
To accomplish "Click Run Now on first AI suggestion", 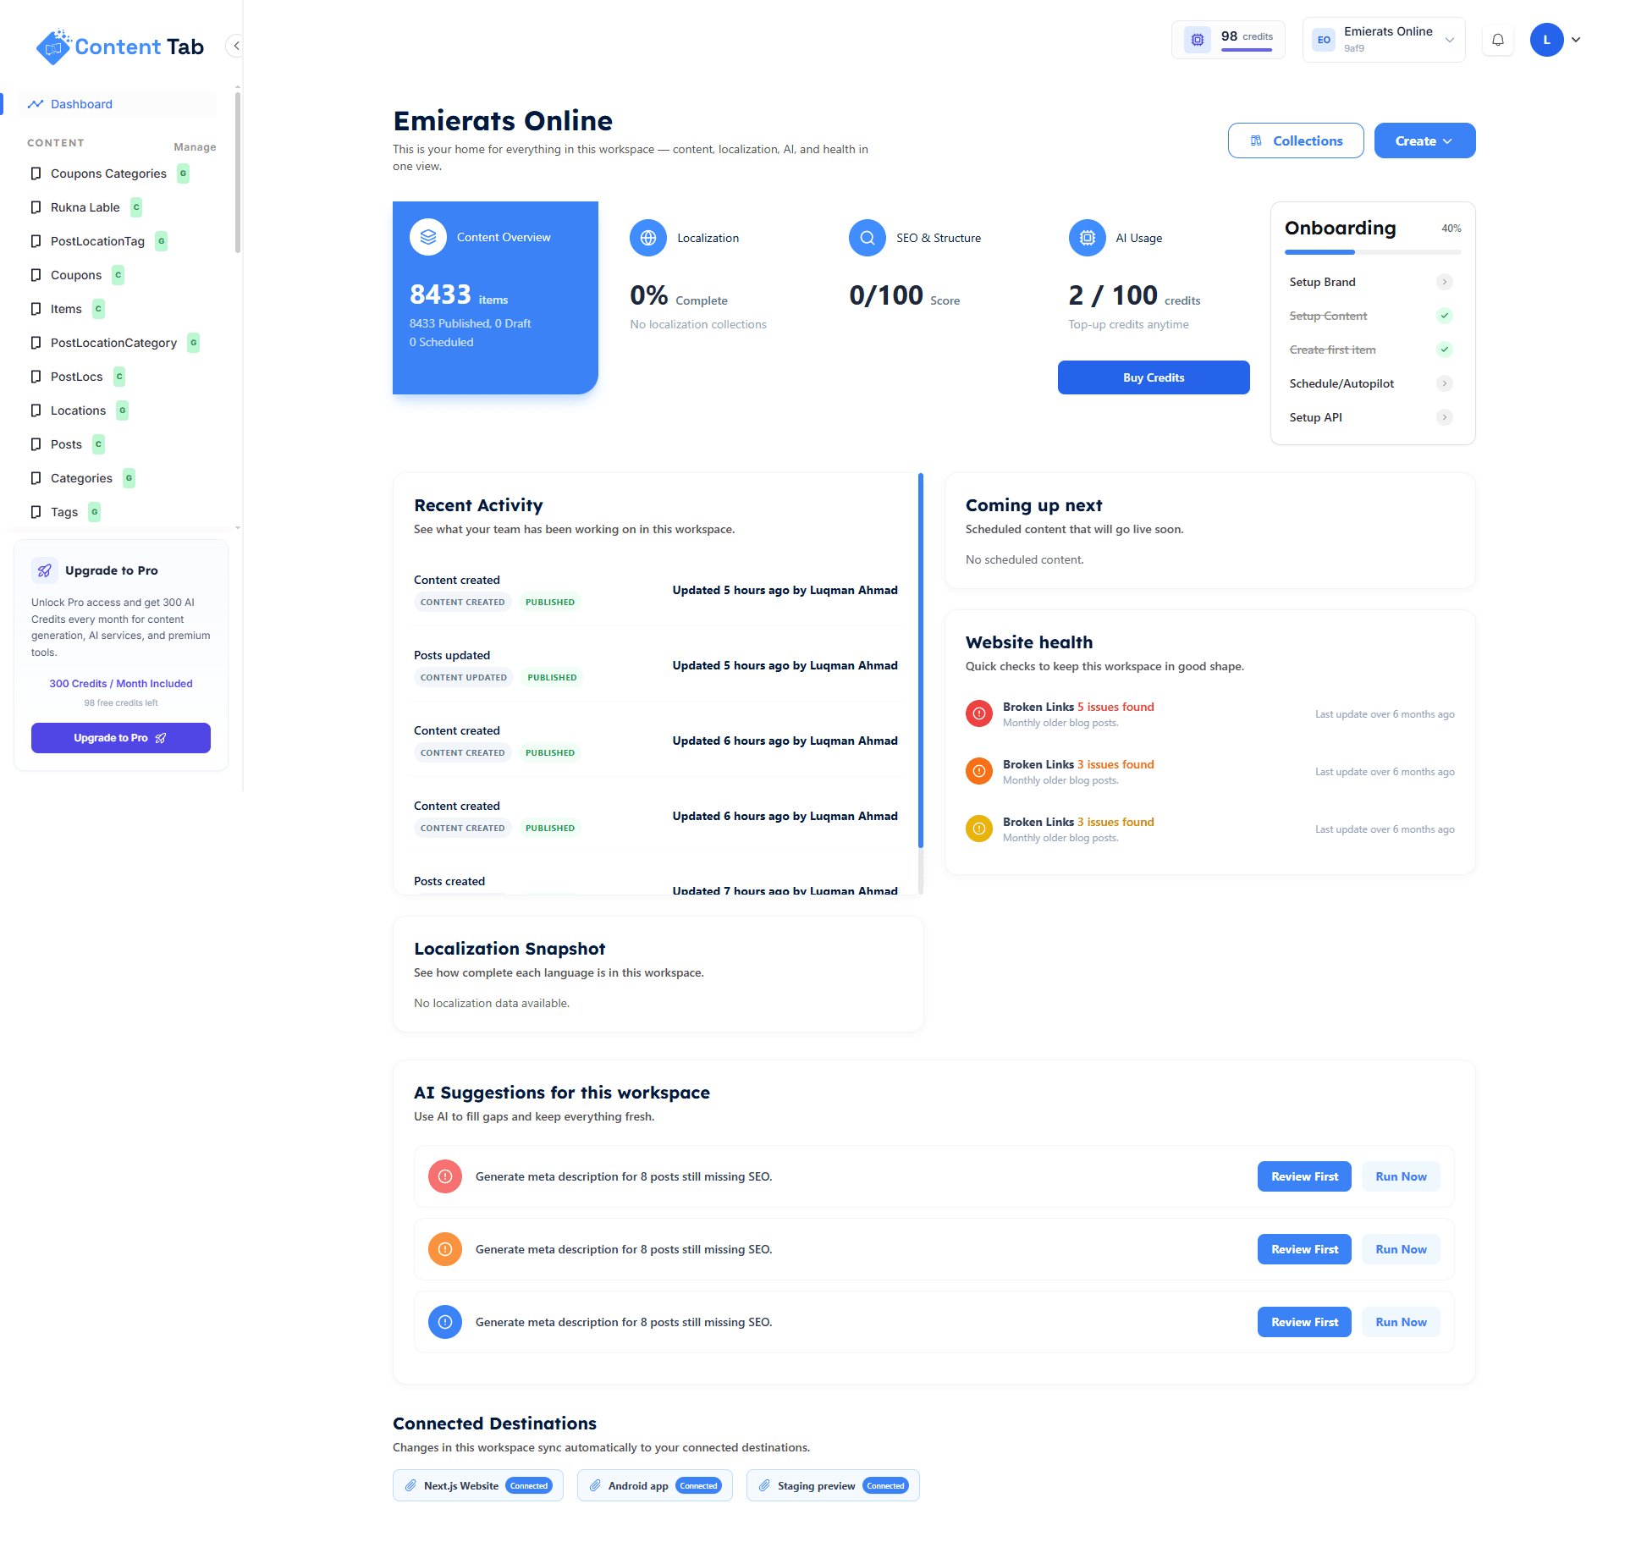I will (x=1401, y=1176).
